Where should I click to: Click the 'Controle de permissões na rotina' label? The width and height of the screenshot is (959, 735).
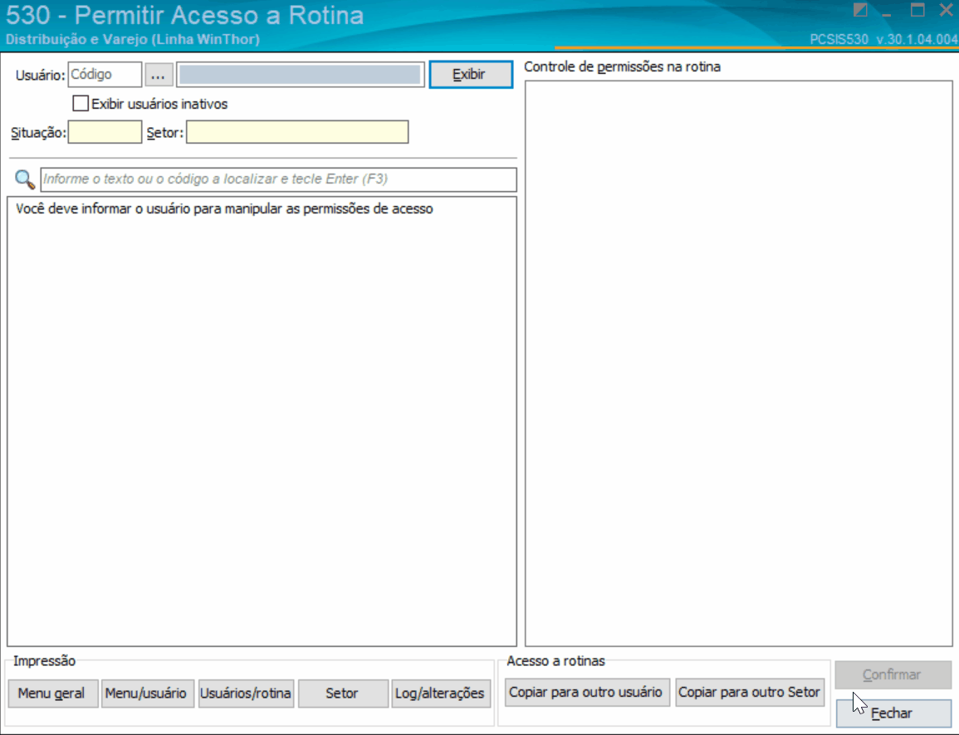pos(622,66)
